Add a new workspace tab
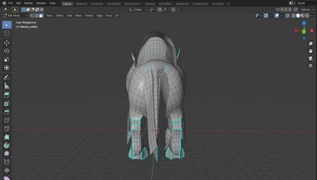The width and height of the screenshot is (317, 180). click(228, 4)
